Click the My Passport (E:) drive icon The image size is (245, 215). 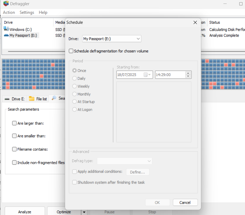click(x=6, y=35)
